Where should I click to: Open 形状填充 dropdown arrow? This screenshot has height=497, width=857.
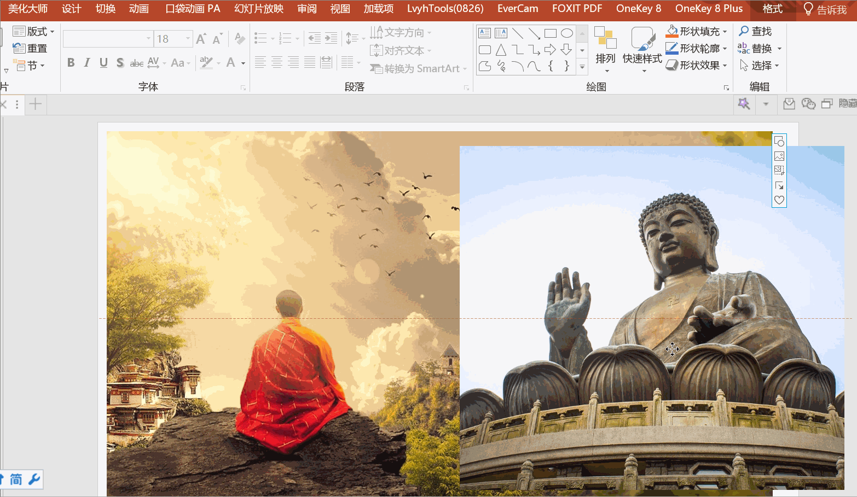pyautogui.click(x=725, y=32)
